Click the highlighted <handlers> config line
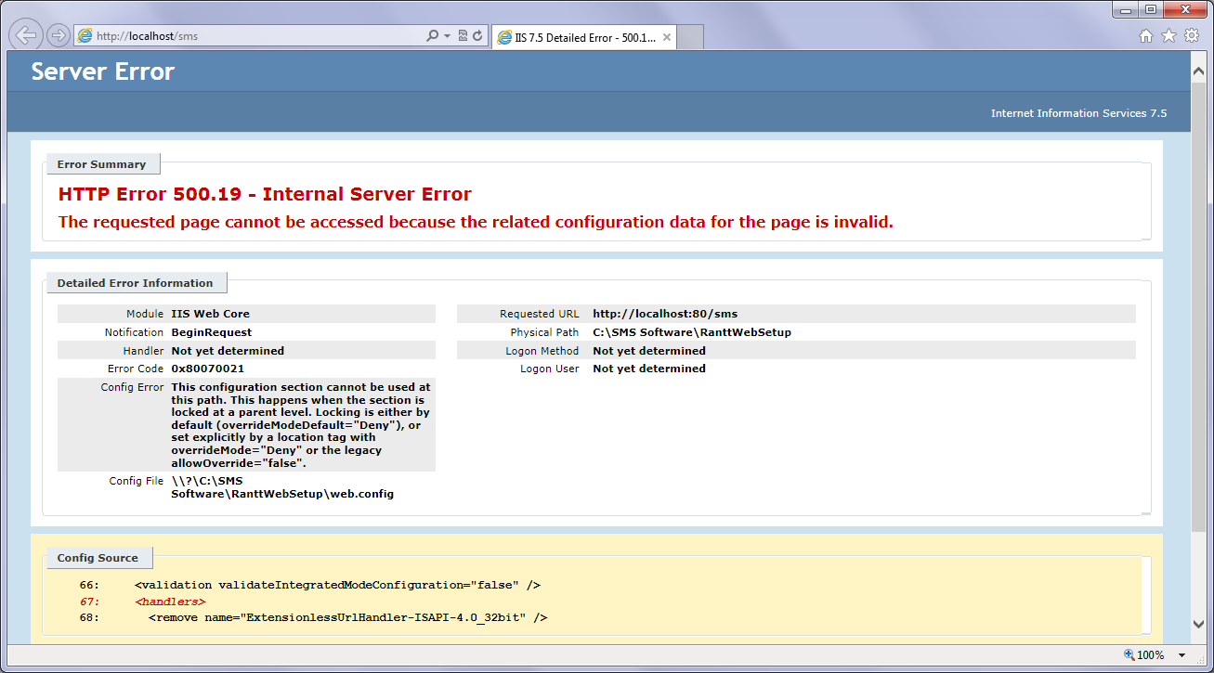Viewport: 1214px width, 673px height. pyautogui.click(x=170, y=602)
